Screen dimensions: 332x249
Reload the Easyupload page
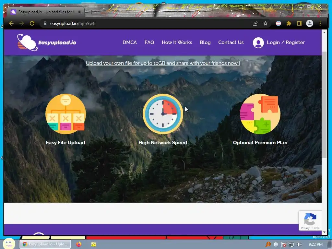coord(32,23)
